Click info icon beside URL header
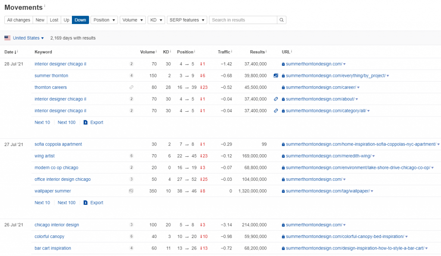This screenshot has width=441, height=256. click(x=292, y=51)
